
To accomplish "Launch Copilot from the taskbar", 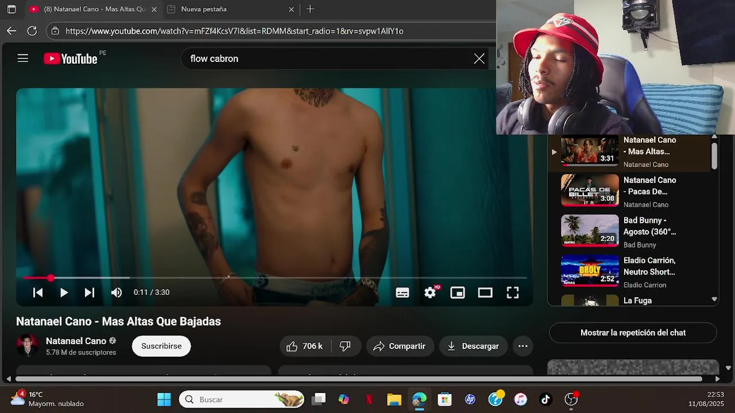I will (x=344, y=399).
